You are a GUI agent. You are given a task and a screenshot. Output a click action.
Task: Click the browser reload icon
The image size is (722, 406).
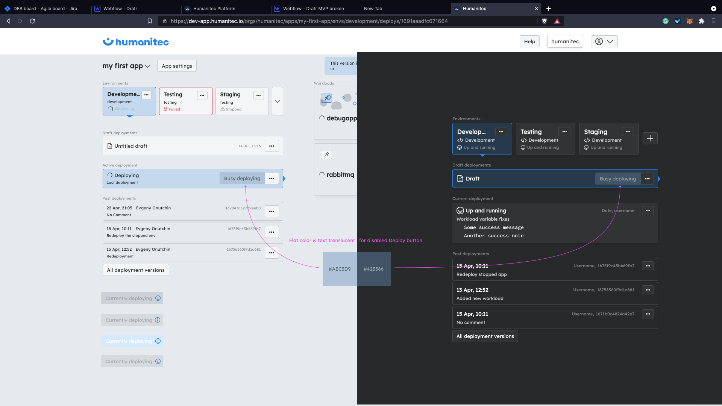32,21
